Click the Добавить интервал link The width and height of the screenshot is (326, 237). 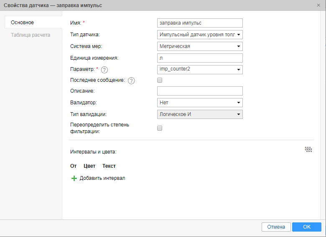102,178
